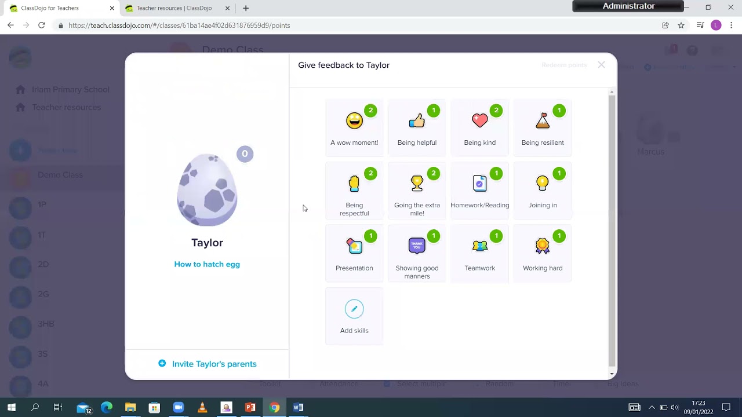Click Taylor's zero point badge
The height and width of the screenshot is (417, 742).
[x=245, y=154]
